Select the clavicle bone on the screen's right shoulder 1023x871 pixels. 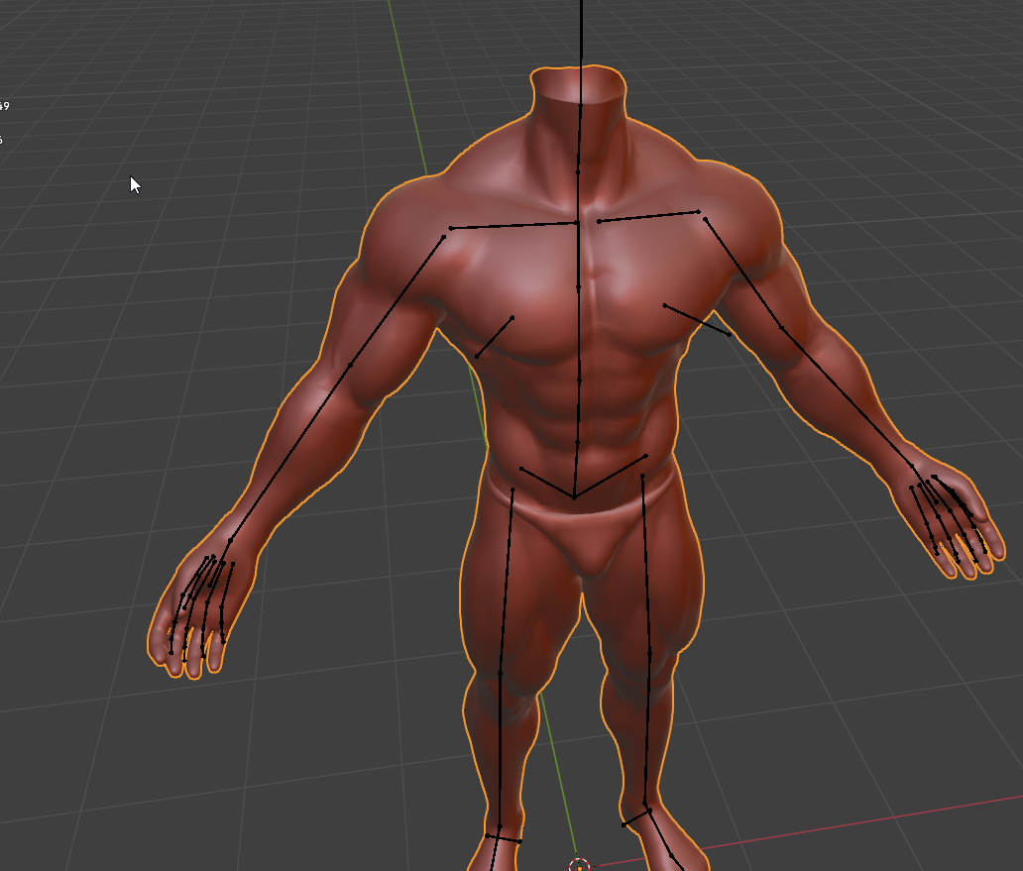pos(649,216)
